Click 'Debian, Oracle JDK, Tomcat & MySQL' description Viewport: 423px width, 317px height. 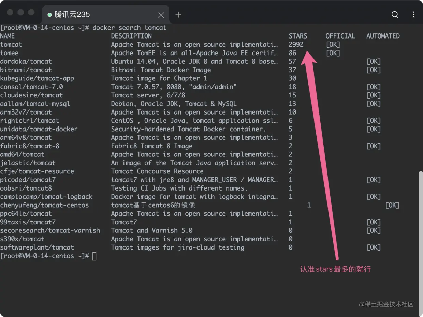[174, 104]
